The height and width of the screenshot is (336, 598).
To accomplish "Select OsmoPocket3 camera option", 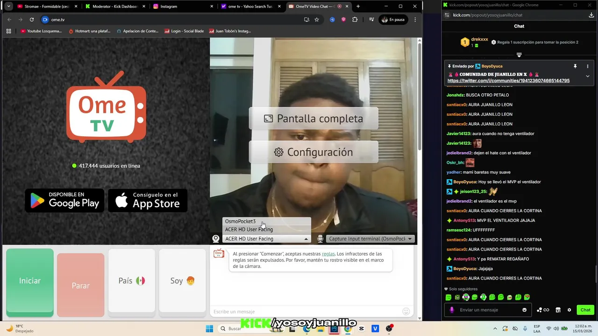I will 267,221.
